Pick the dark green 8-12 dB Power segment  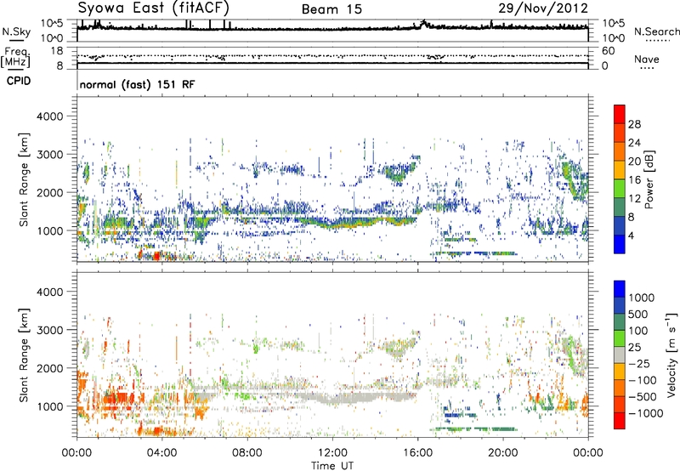coord(620,207)
